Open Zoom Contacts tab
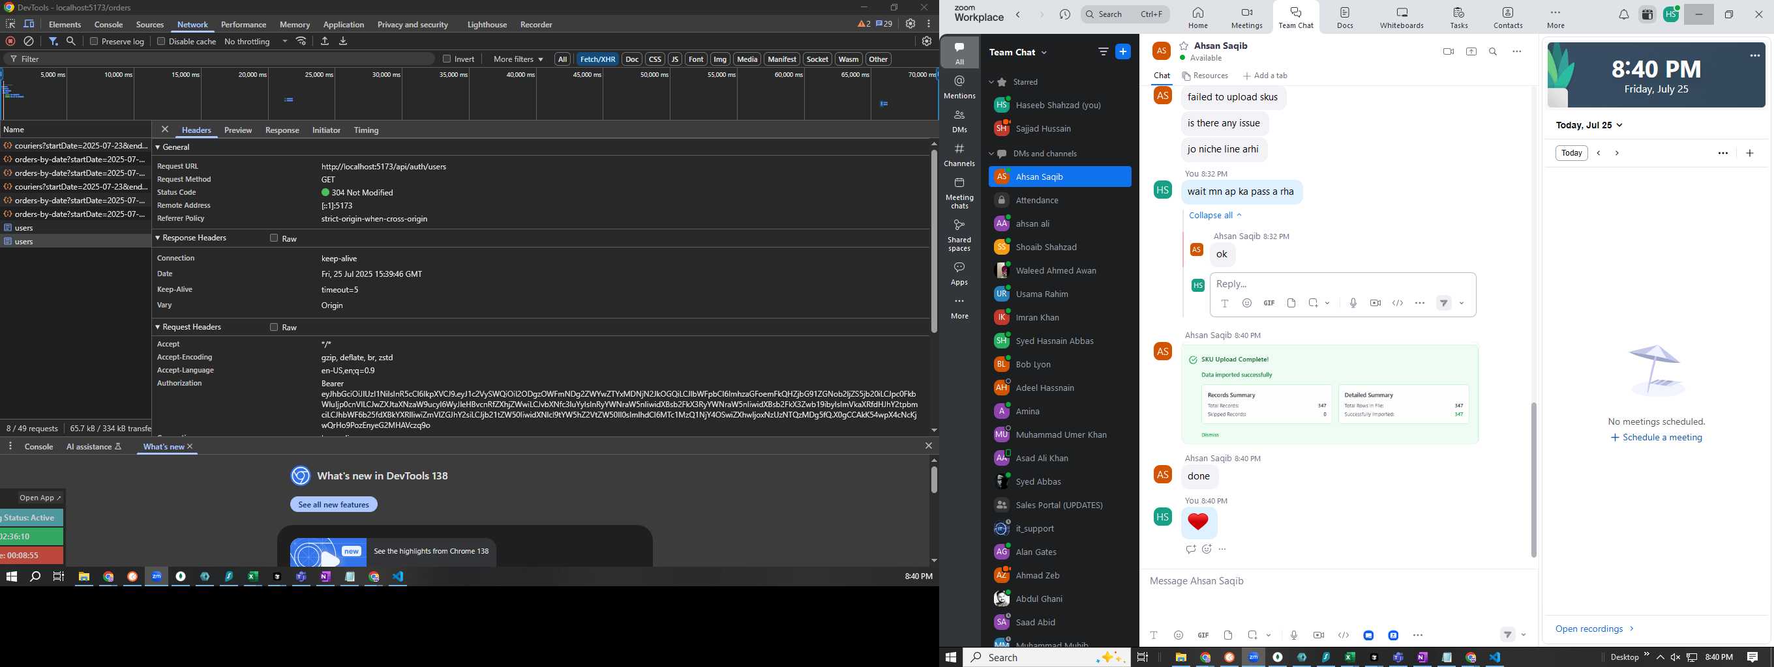This screenshot has height=667, width=1774. [x=1507, y=18]
